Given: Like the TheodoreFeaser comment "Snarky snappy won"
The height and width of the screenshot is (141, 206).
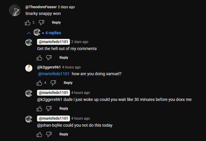Looking at the screenshot, I should 28,23.
